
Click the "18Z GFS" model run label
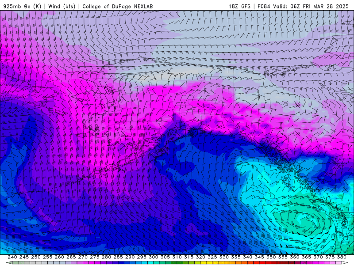tap(239, 7)
